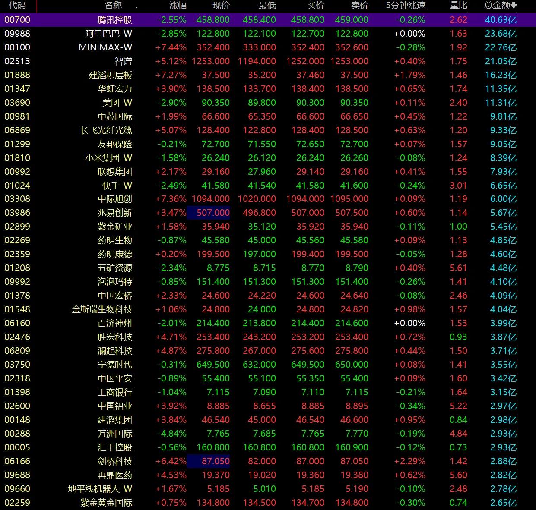
Task: Select stock 中际旭创
Action: pos(115,199)
